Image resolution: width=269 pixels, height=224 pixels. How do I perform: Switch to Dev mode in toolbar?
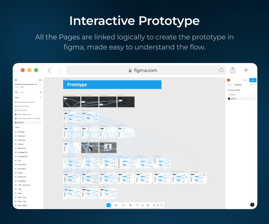point(162,205)
